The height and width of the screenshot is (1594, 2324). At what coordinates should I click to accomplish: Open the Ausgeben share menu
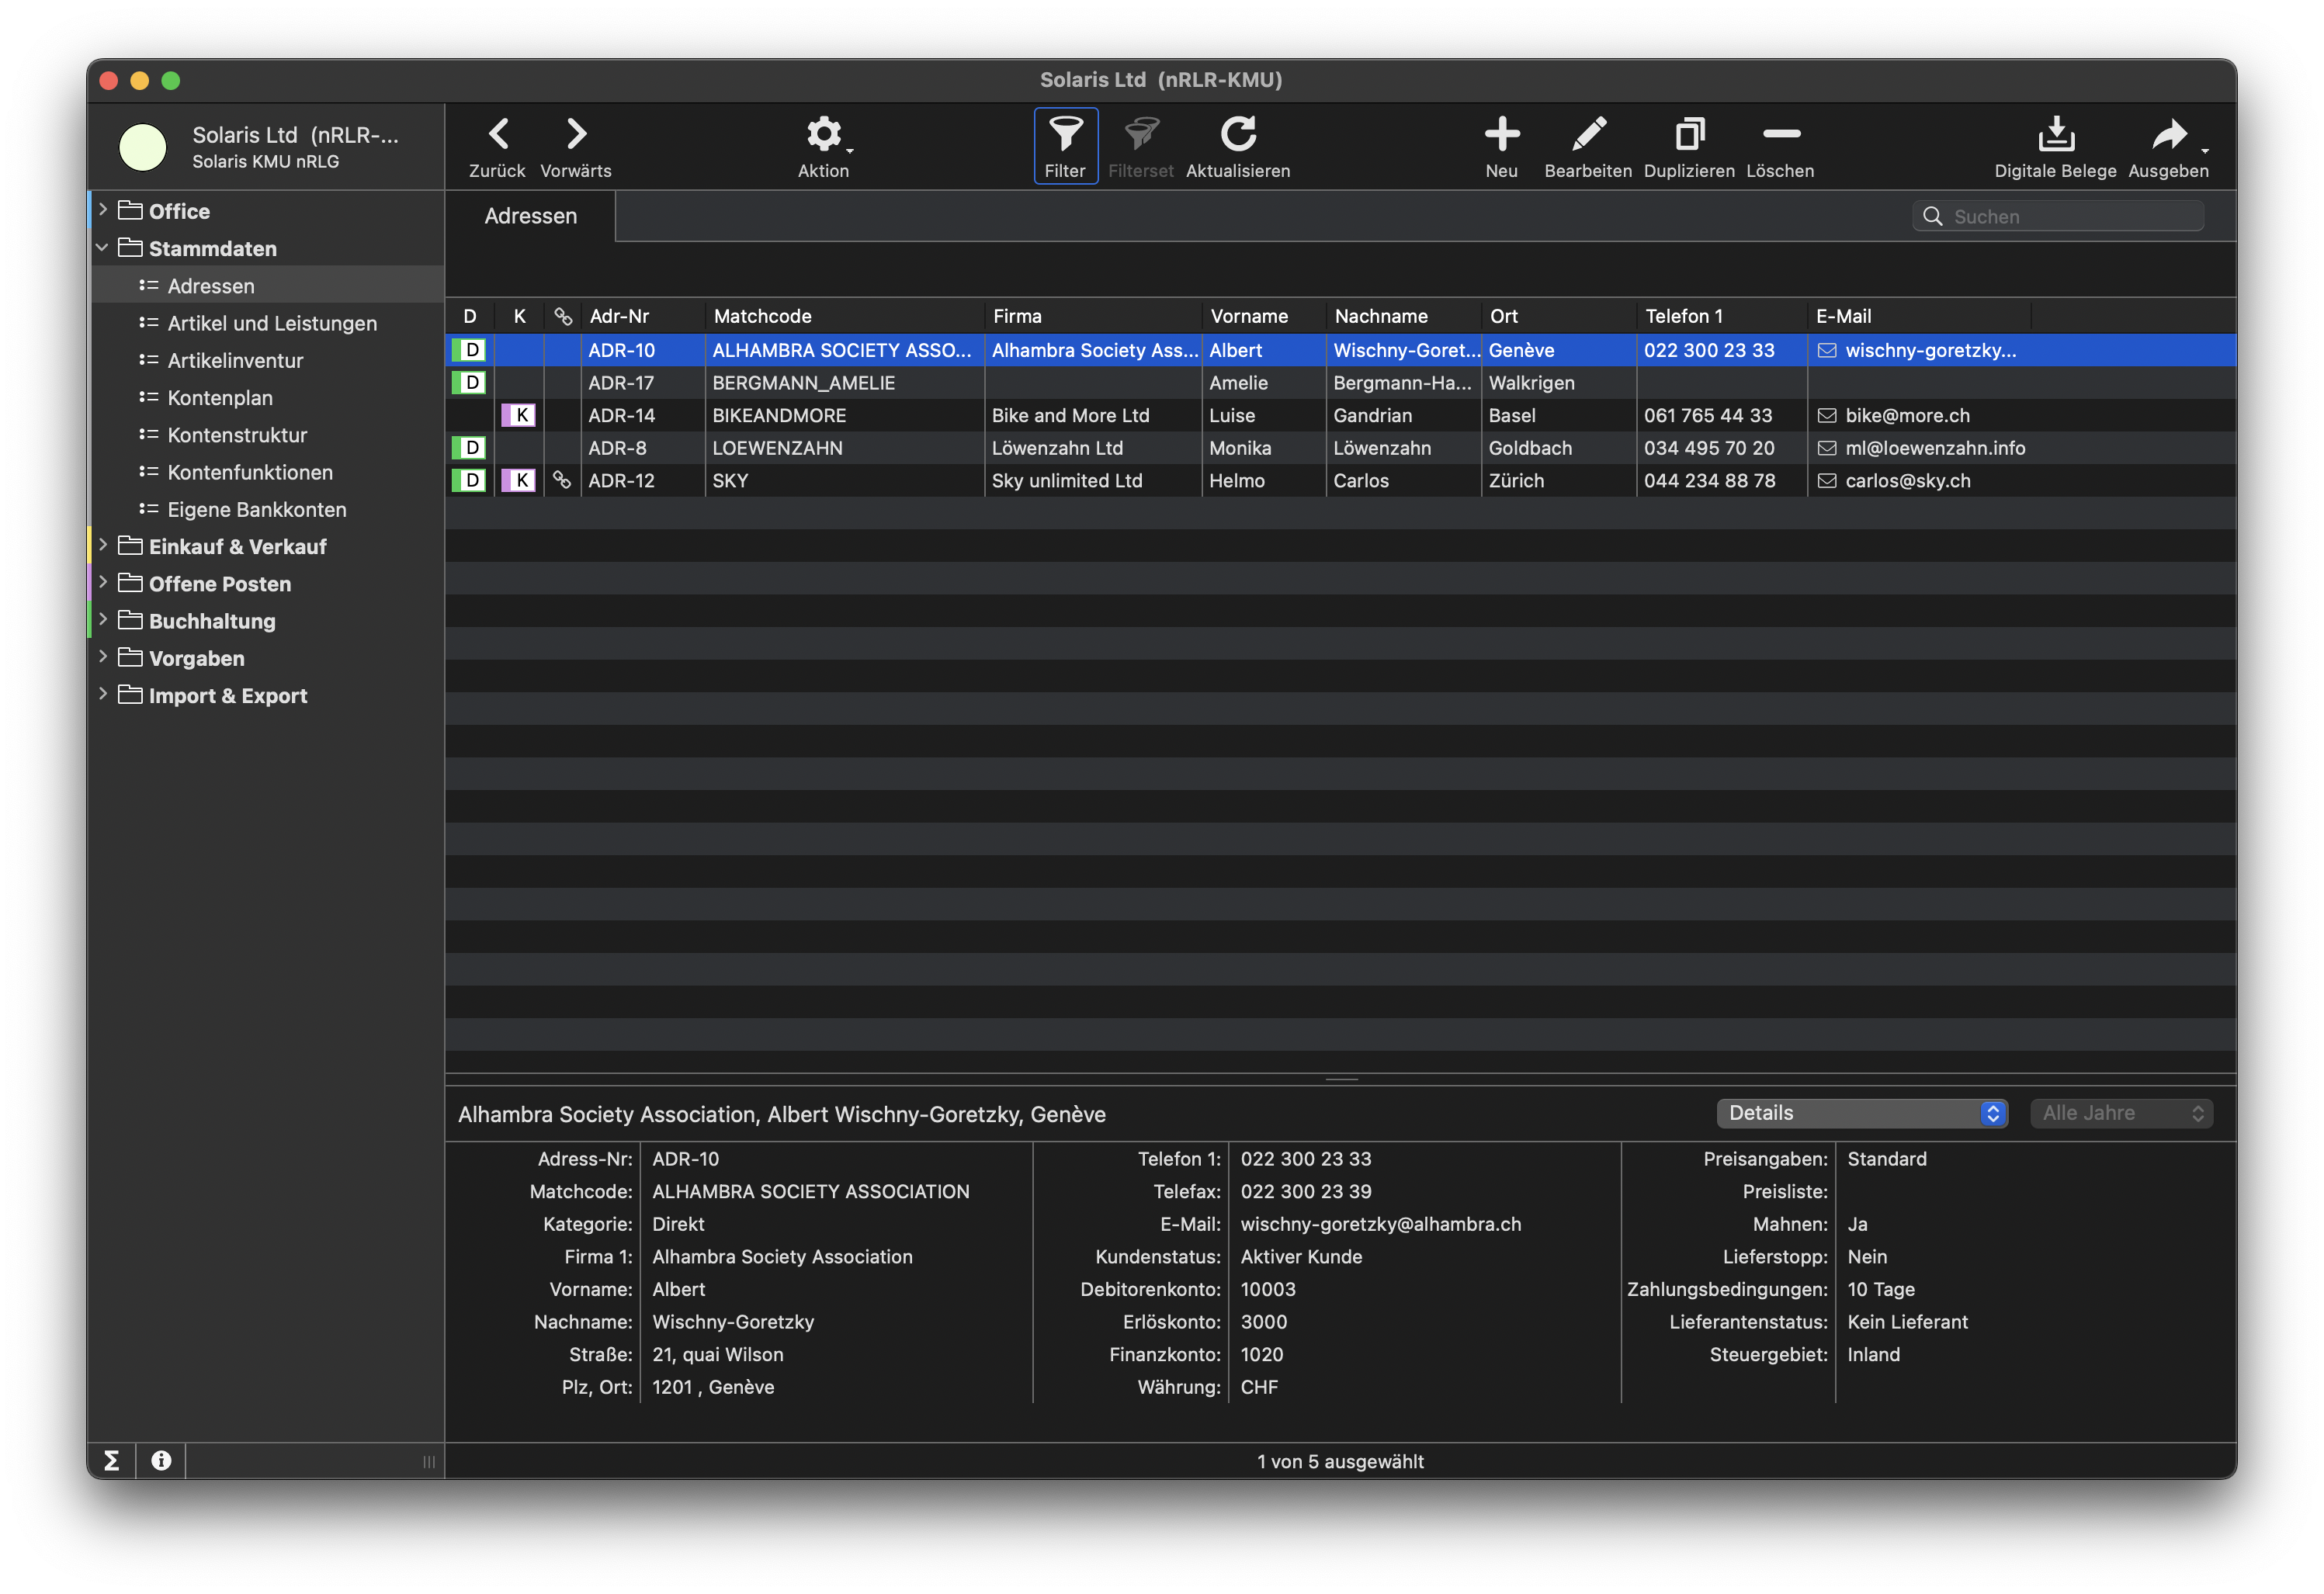[2169, 134]
